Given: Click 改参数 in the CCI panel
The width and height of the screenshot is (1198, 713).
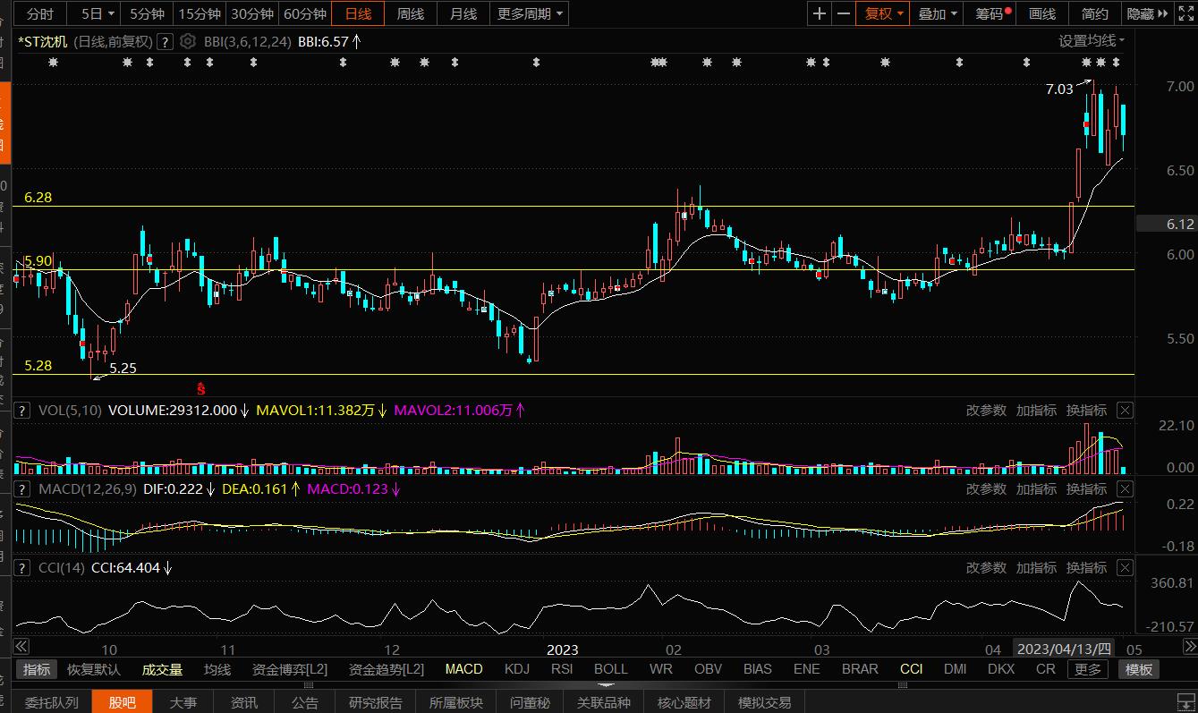Looking at the screenshot, I should click(x=986, y=568).
